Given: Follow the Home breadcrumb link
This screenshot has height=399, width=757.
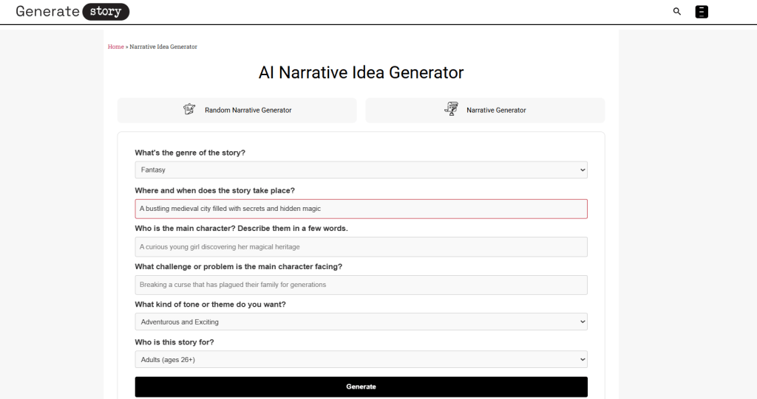Looking at the screenshot, I should pyautogui.click(x=115, y=47).
